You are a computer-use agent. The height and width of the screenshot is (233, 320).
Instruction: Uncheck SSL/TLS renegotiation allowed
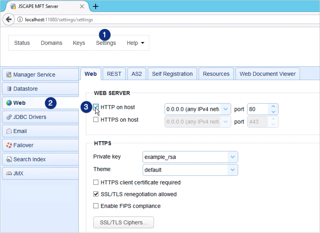point(96,194)
